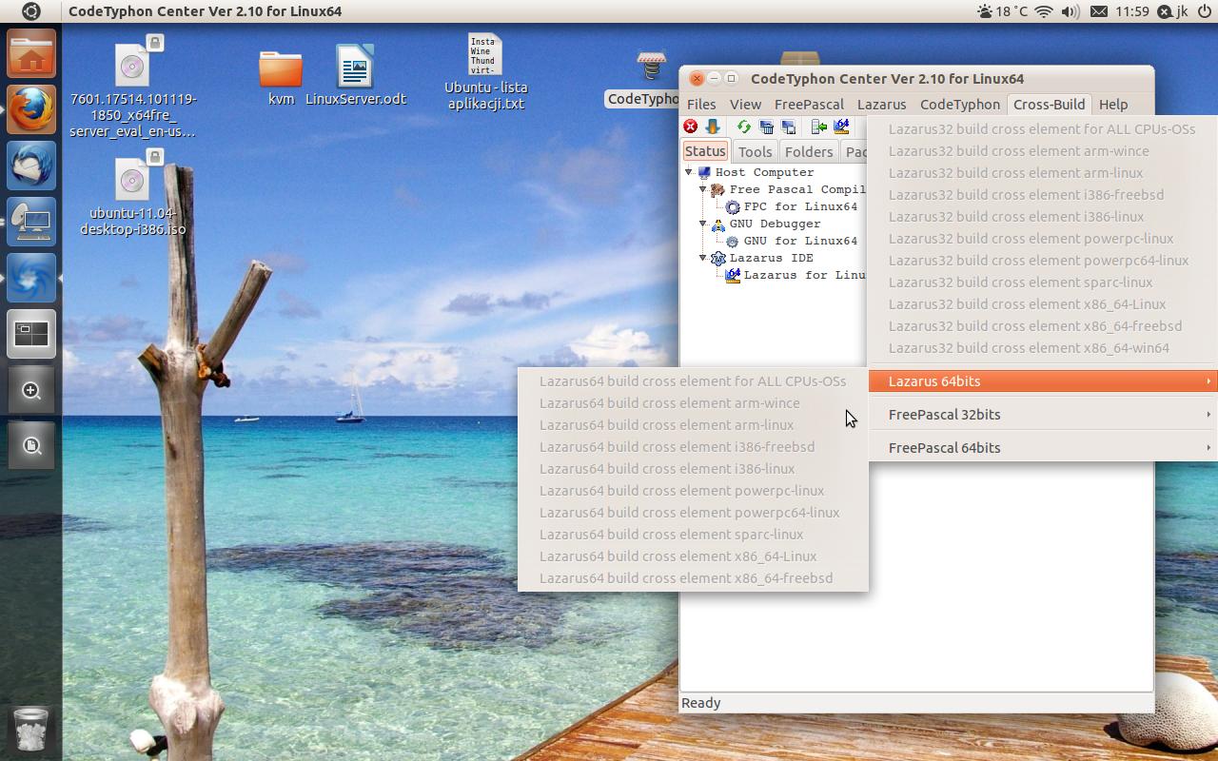Image resolution: width=1218 pixels, height=761 pixels.
Task: Click the green-arrow server toolbar icon
Action: click(x=818, y=127)
